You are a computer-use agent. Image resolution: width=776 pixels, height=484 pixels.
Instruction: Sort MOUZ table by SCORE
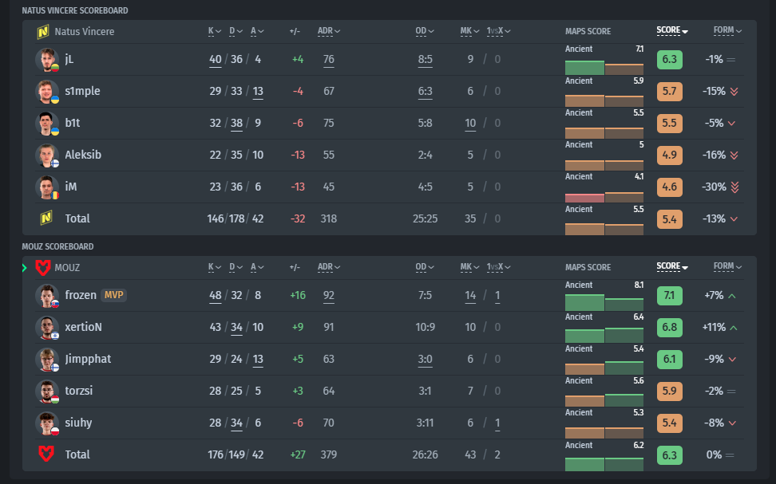[672, 266]
